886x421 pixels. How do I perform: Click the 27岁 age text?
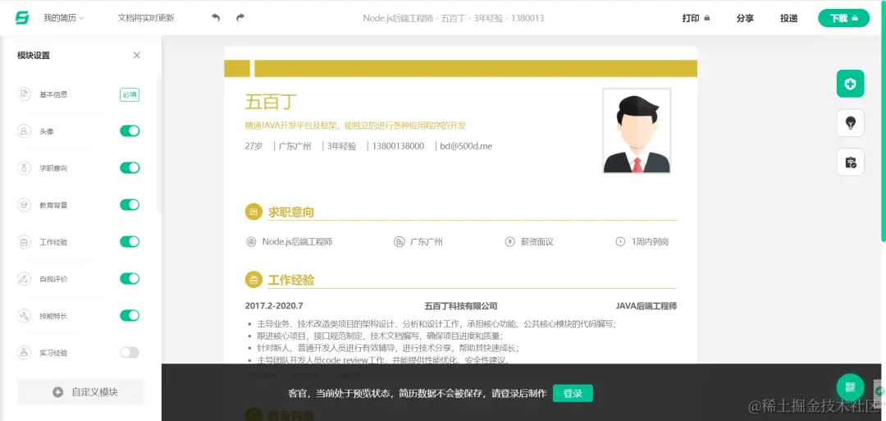point(253,146)
